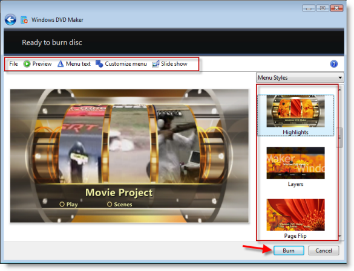Click the menu styles scrollbar thumb
354x271 pixels.
[339, 138]
